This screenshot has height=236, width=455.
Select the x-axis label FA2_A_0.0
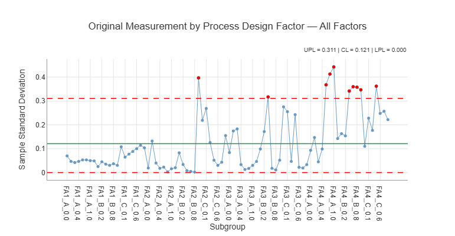click(x=148, y=203)
